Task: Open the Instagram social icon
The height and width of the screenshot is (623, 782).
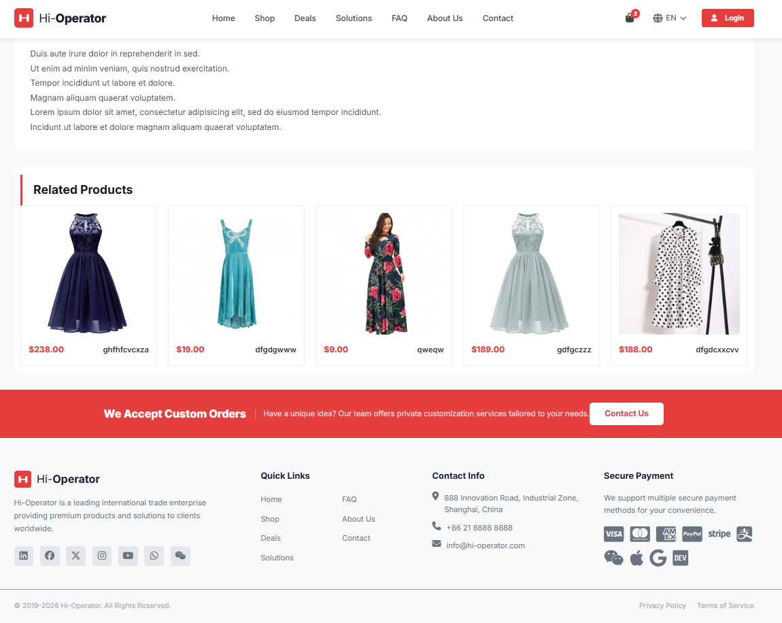Action: click(102, 556)
